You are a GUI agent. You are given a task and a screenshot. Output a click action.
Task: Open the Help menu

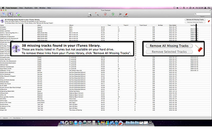49,8
